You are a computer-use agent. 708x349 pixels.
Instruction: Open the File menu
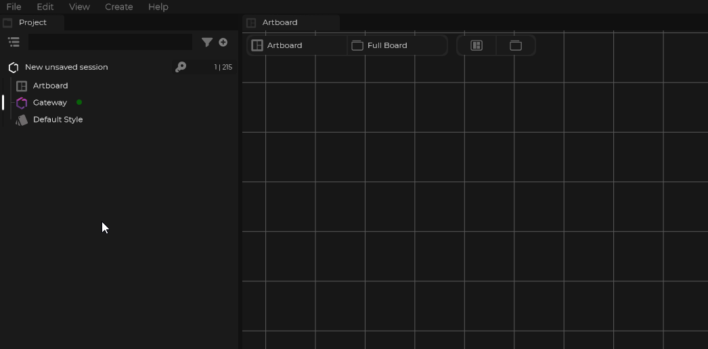pos(14,7)
